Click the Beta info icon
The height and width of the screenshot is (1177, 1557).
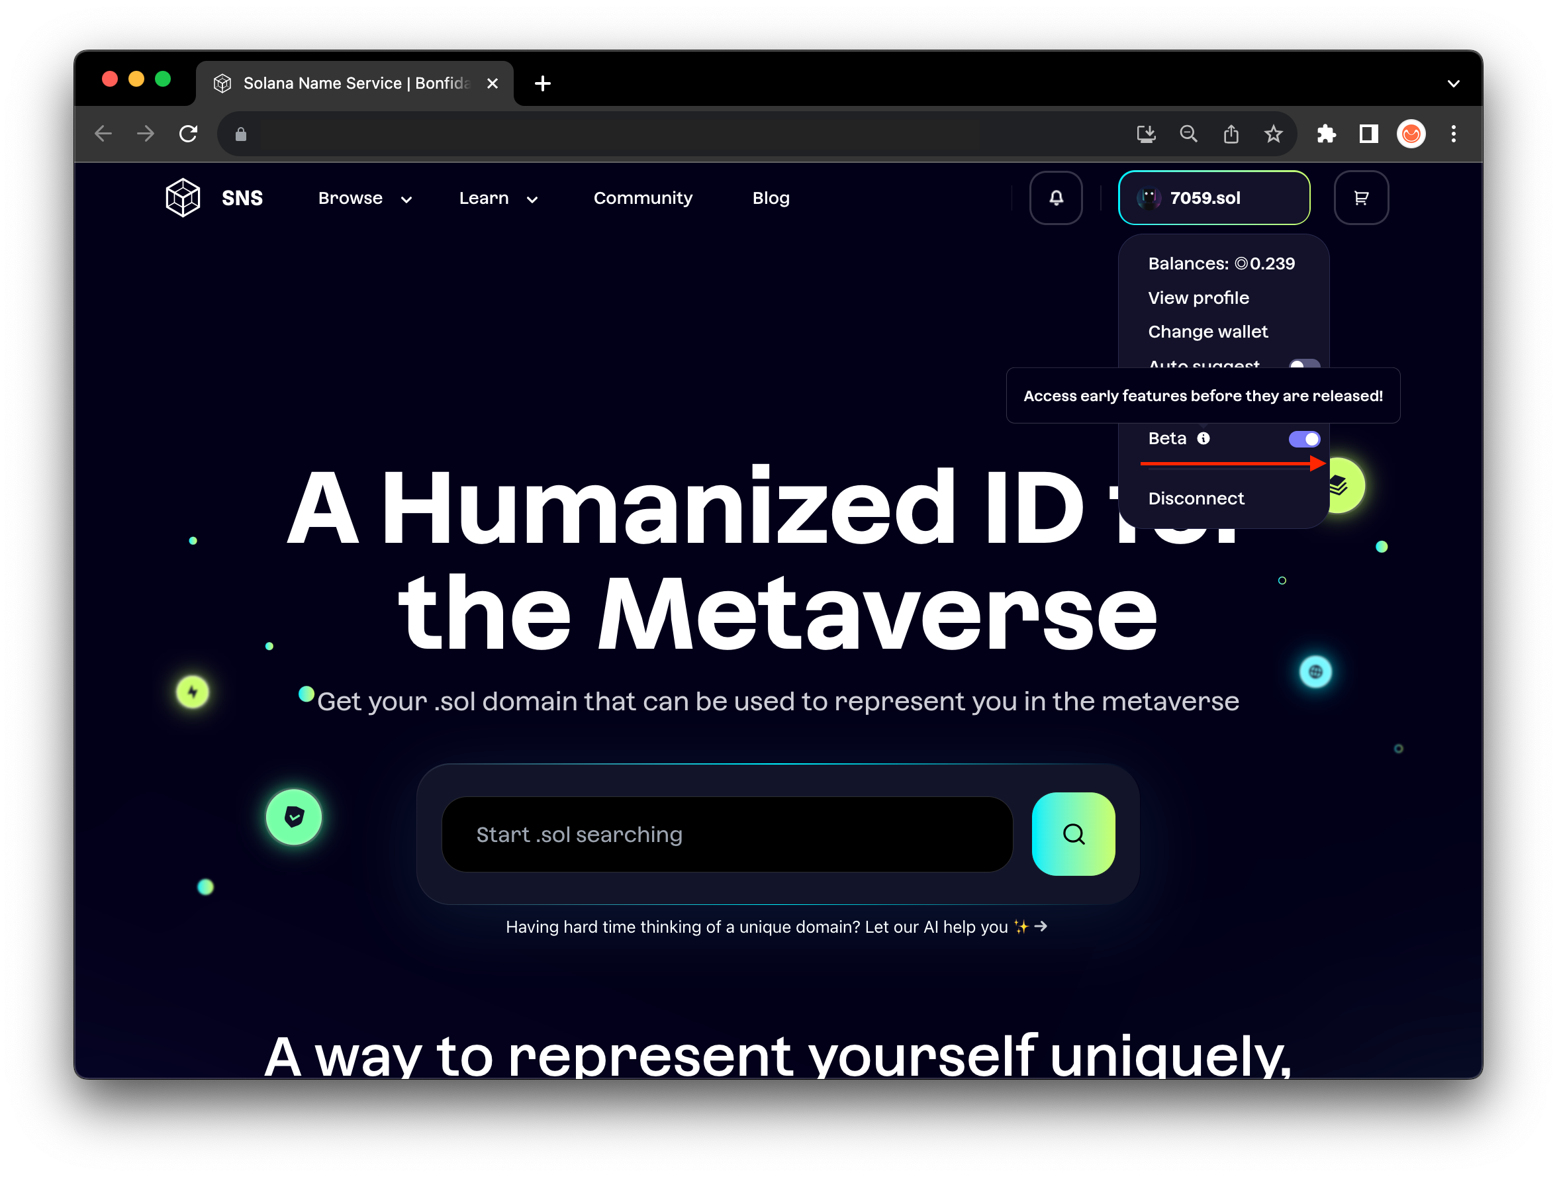tap(1203, 438)
